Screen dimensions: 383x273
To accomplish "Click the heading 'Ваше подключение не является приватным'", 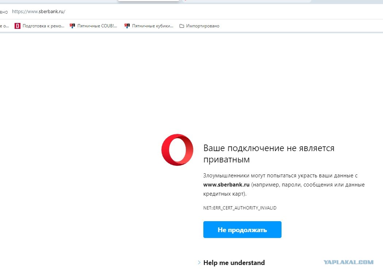I will click(x=269, y=154).
